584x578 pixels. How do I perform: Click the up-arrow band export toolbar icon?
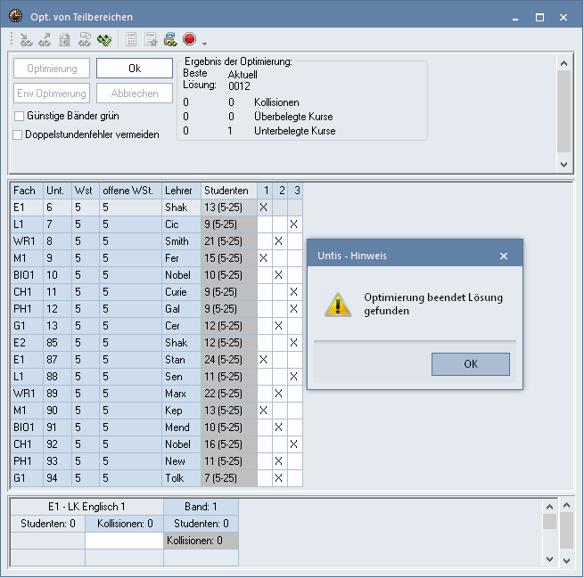45,39
